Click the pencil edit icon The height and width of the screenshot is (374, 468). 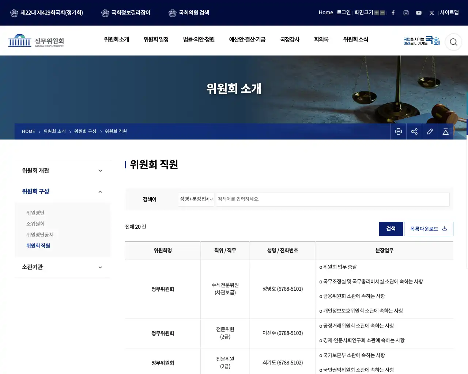(430, 131)
